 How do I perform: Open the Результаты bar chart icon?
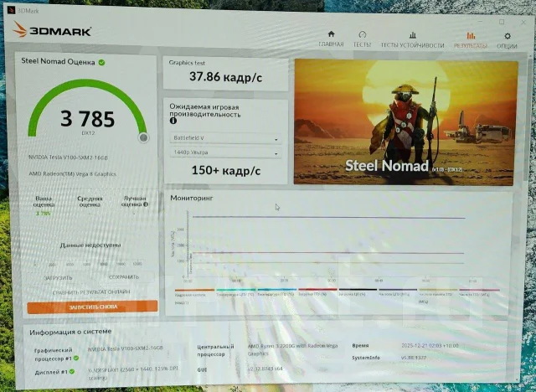coord(471,35)
